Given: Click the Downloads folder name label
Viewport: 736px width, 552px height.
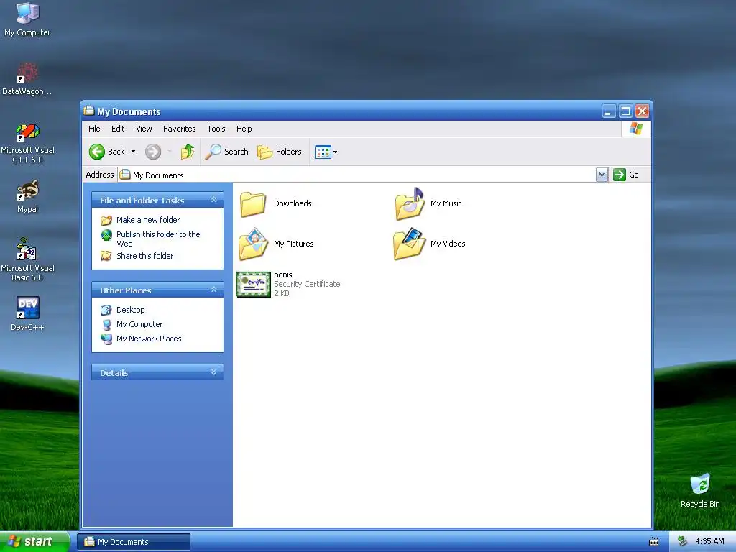Looking at the screenshot, I should [293, 203].
